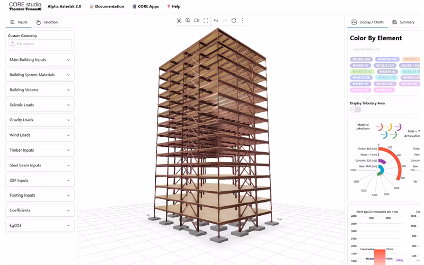The height and width of the screenshot is (265, 424).
Task: Click the camera view icon
Action: point(197,21)
